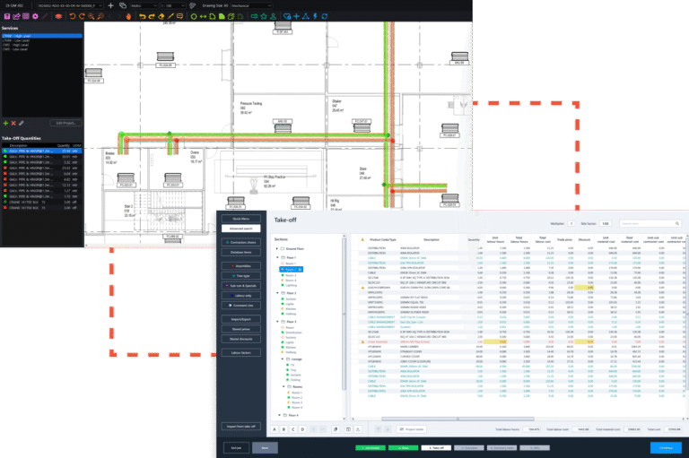Click section letter A button
The height and width of the screenshot is (458, 689).
275,429
